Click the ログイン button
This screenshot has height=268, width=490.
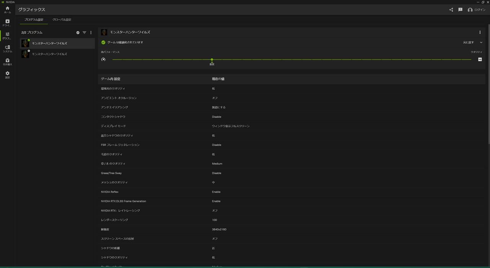(476, 10)
